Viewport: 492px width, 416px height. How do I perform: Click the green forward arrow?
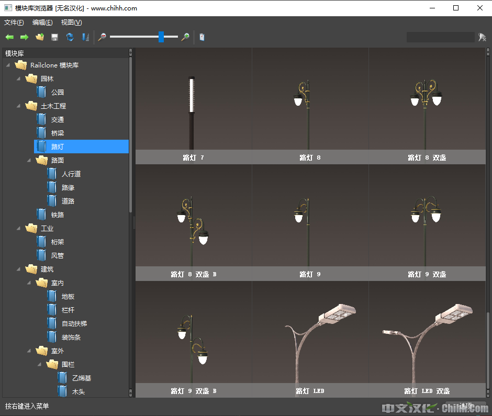pyautogui.click(x=24, y=37)
